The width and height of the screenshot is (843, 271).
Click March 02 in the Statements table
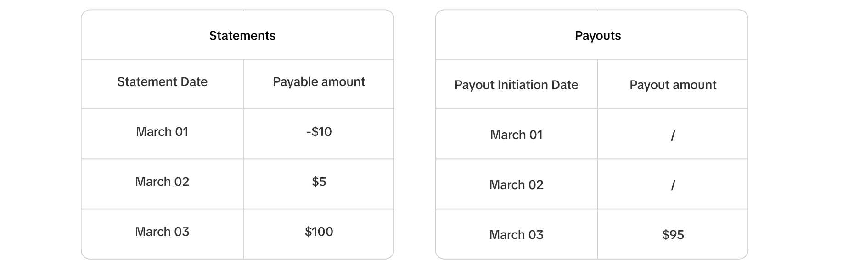pyautogui.click(x=162, y=182)
